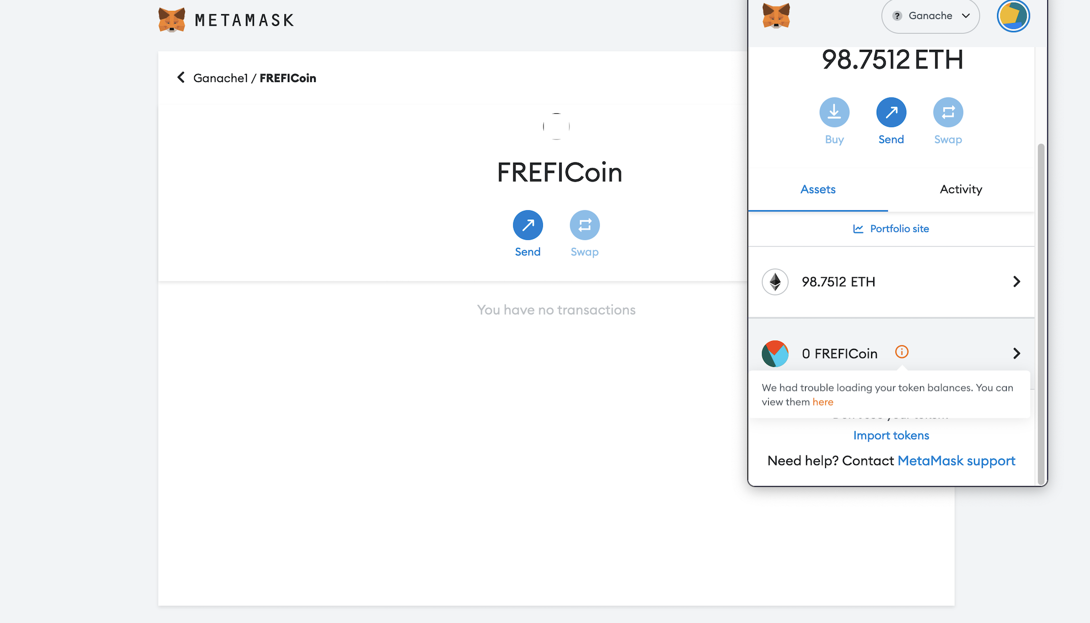The image size is (1090, 623).
Task: Click the MetaMask fox logo in header
Action: point(172,20)
